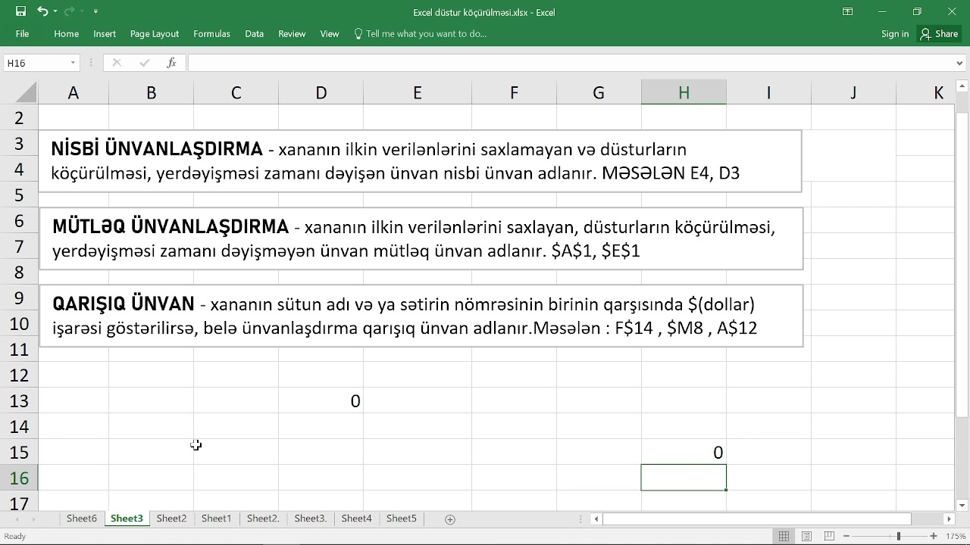Click the New sheet plus icon
The image size is (970, 545).
[x=450, y=519]
